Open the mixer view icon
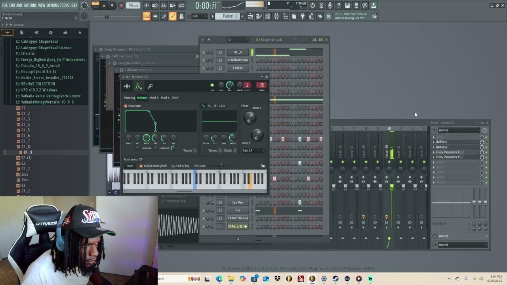 pyautogui.click(x=276, y=16)
